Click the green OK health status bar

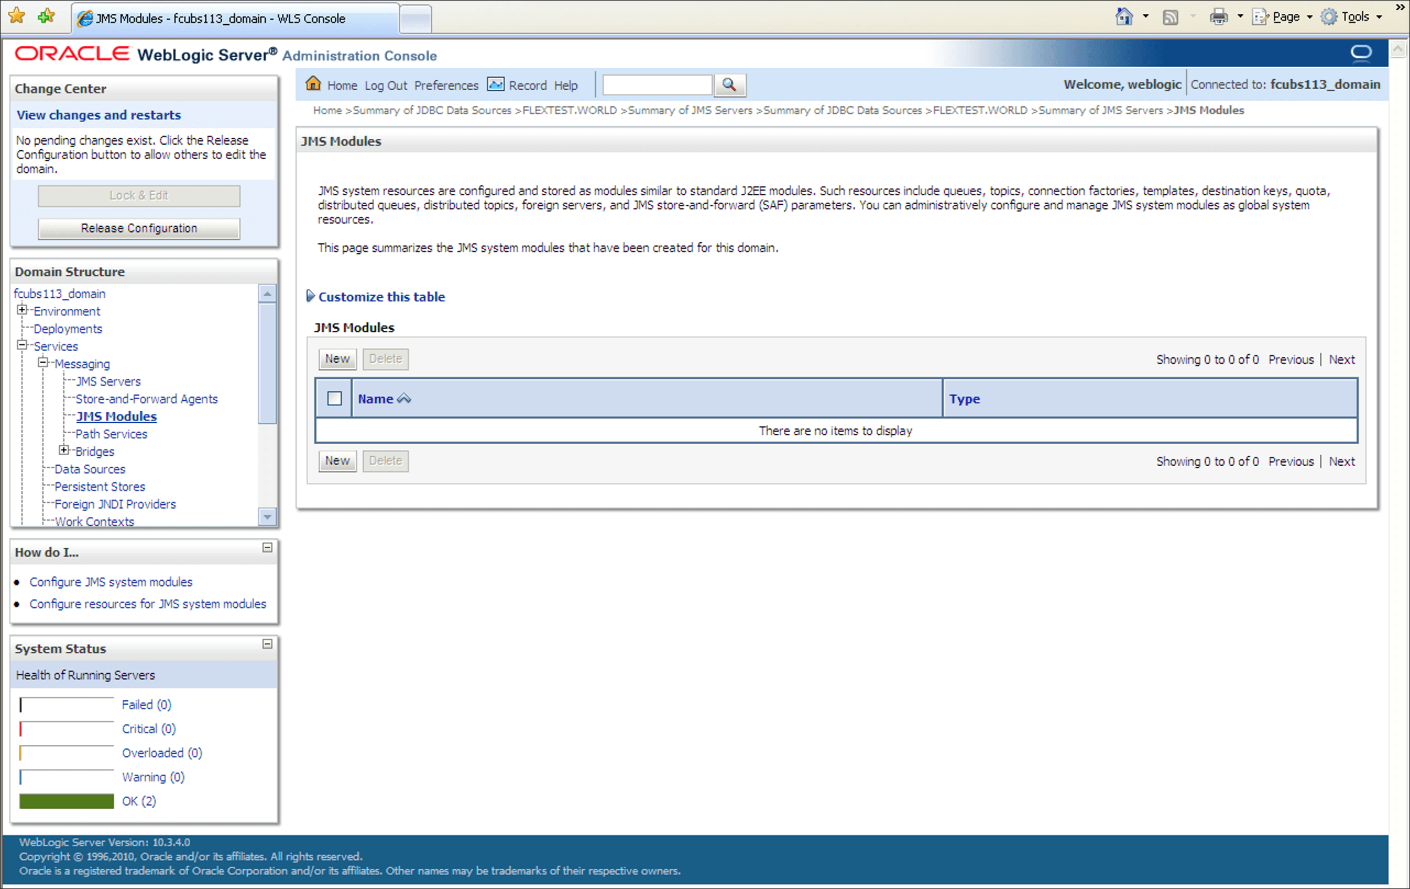click(x=66, y=801)
